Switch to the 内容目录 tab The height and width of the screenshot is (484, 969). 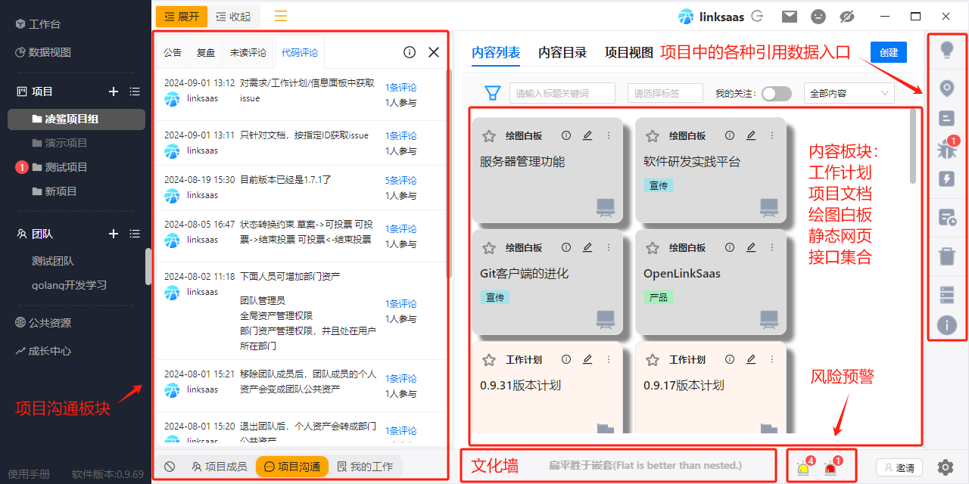562,52
